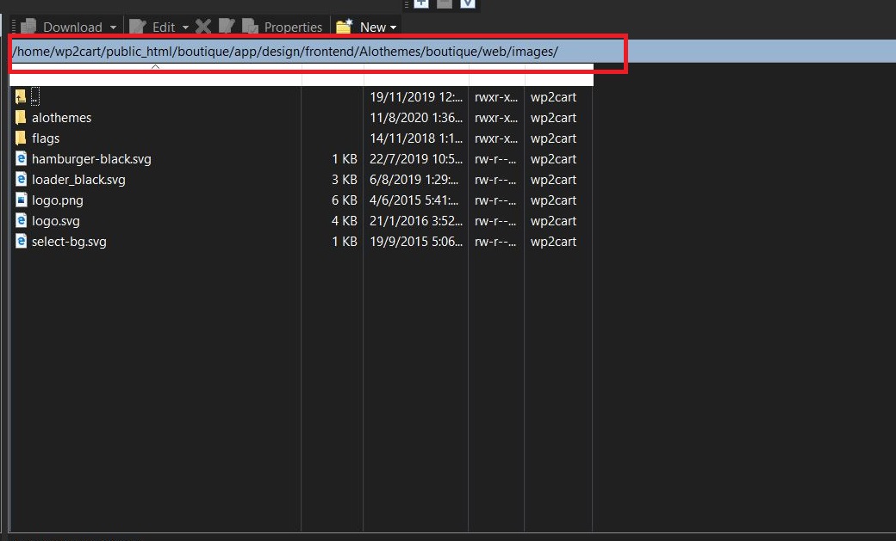This screenshot has height=541, width=896.
Task: Expand the New dropdown arrow
Action: click(x=394, y=28)
